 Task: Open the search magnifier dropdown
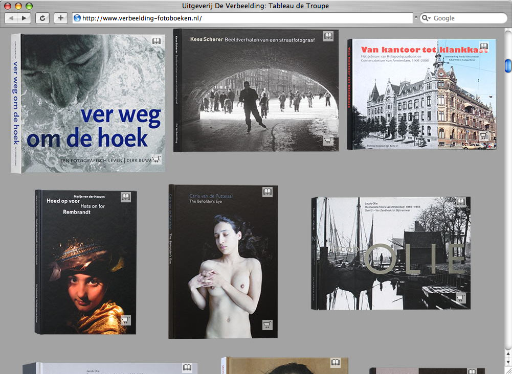coord(426,18)
